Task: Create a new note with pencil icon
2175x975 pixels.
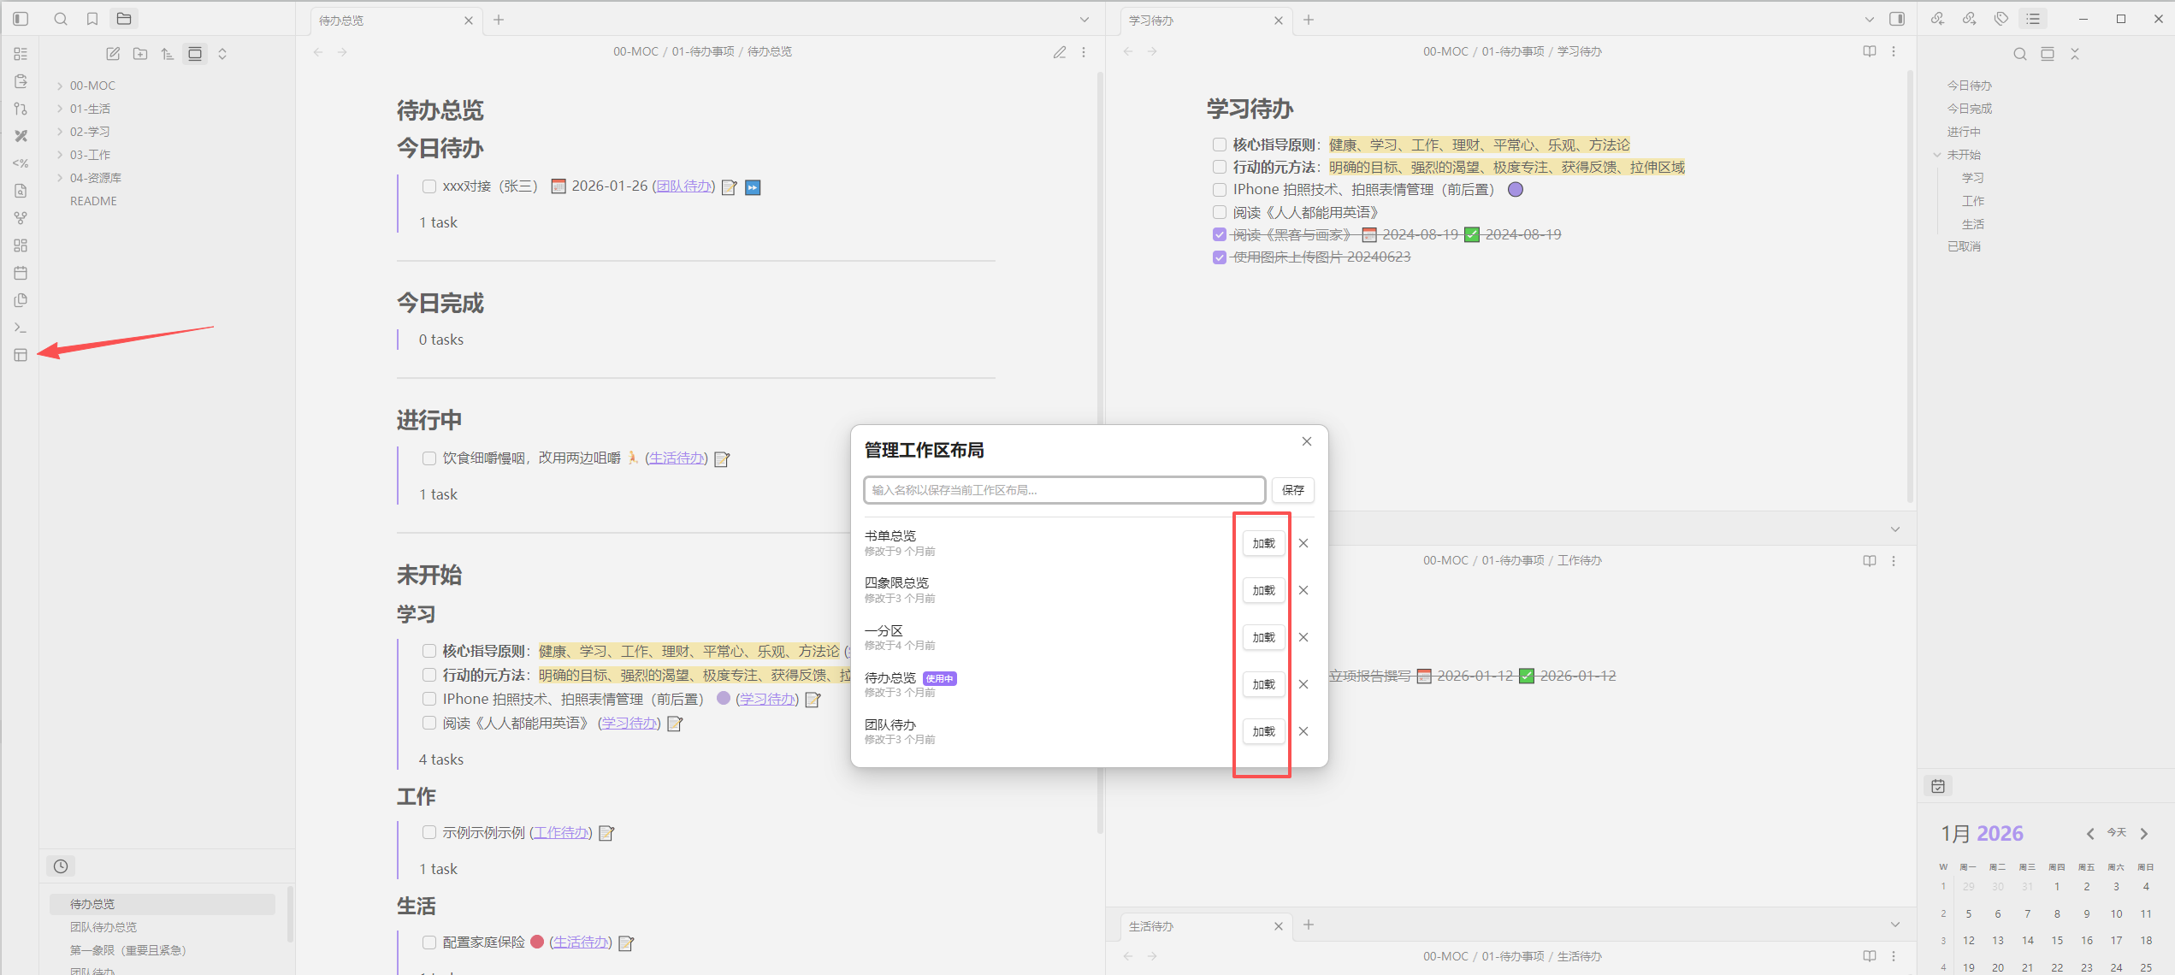Action: click(113, 54)
